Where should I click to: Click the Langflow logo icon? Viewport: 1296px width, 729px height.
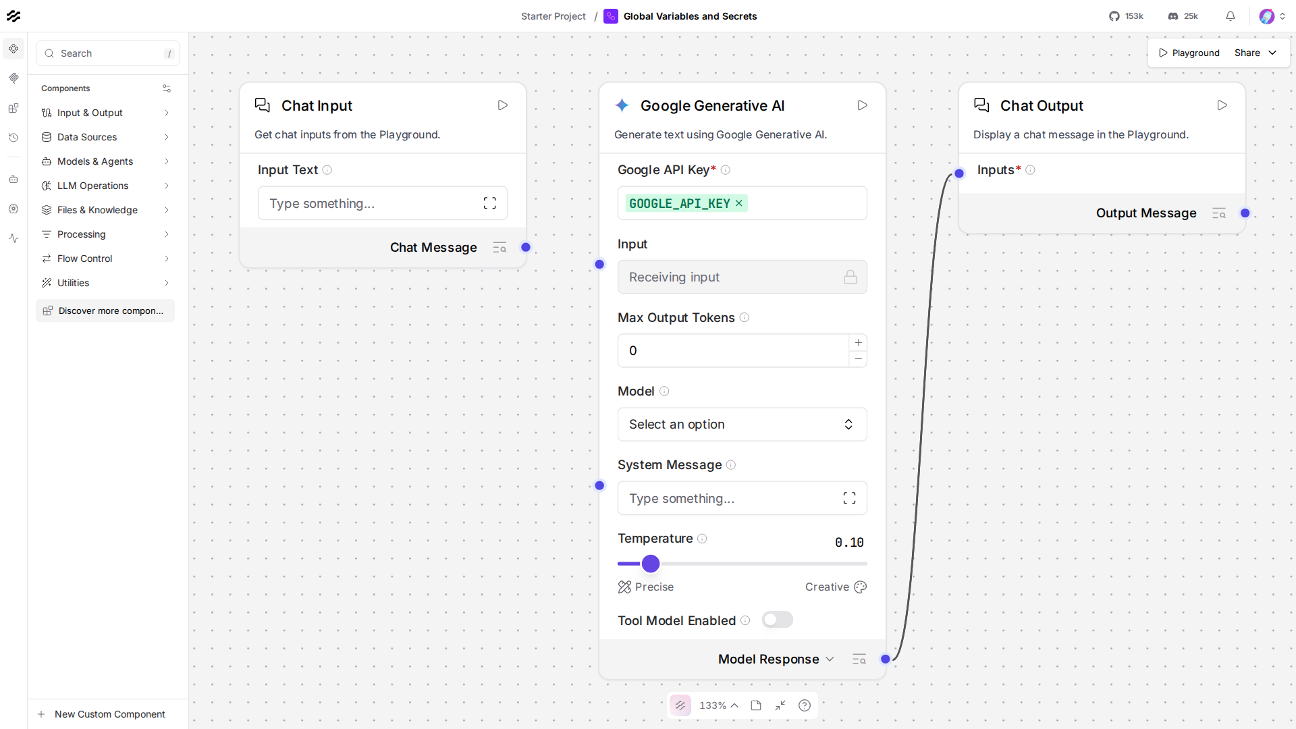[13, 16]
